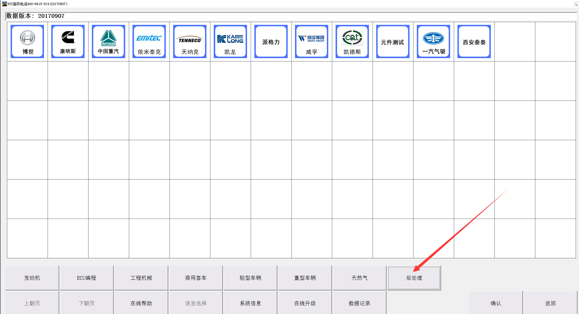Open the 天然气 category
The width and height of the screenshot is (579, 314).
[x=360, y=278]
